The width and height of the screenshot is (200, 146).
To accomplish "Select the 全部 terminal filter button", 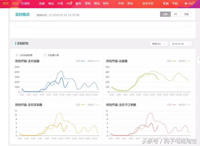I will pyautogui.click(x=165, y=14).
